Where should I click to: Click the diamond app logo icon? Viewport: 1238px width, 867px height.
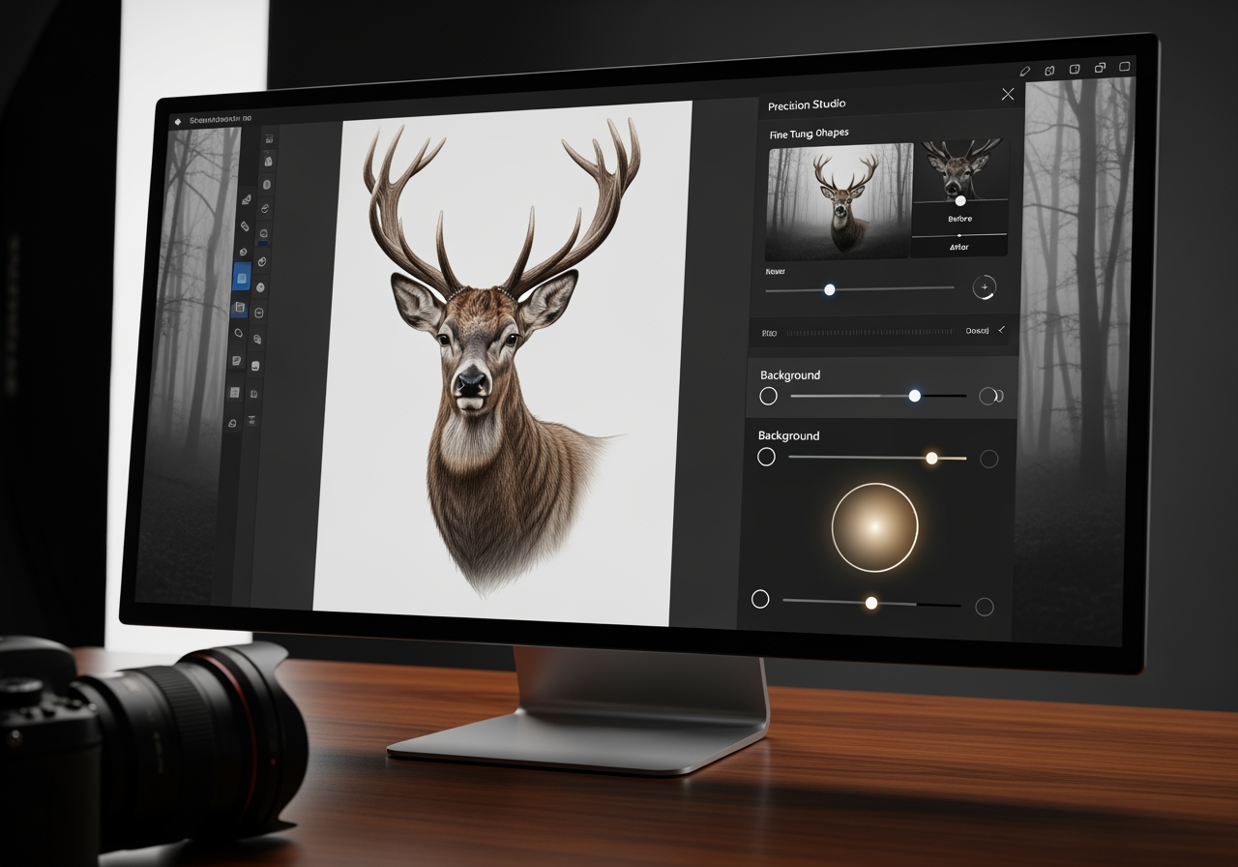coord(177,121)
